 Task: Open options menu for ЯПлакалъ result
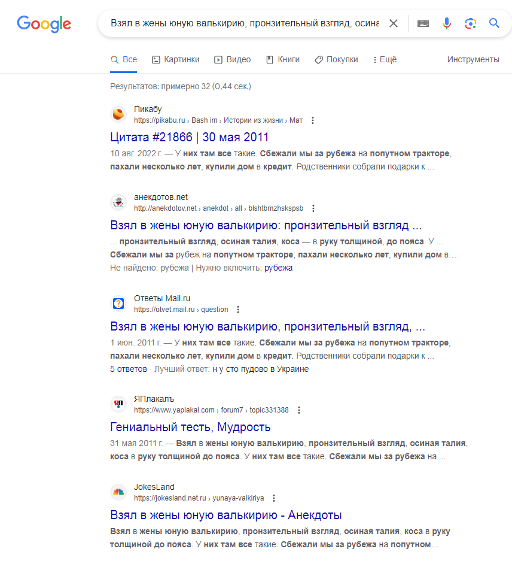pos(298,410)
